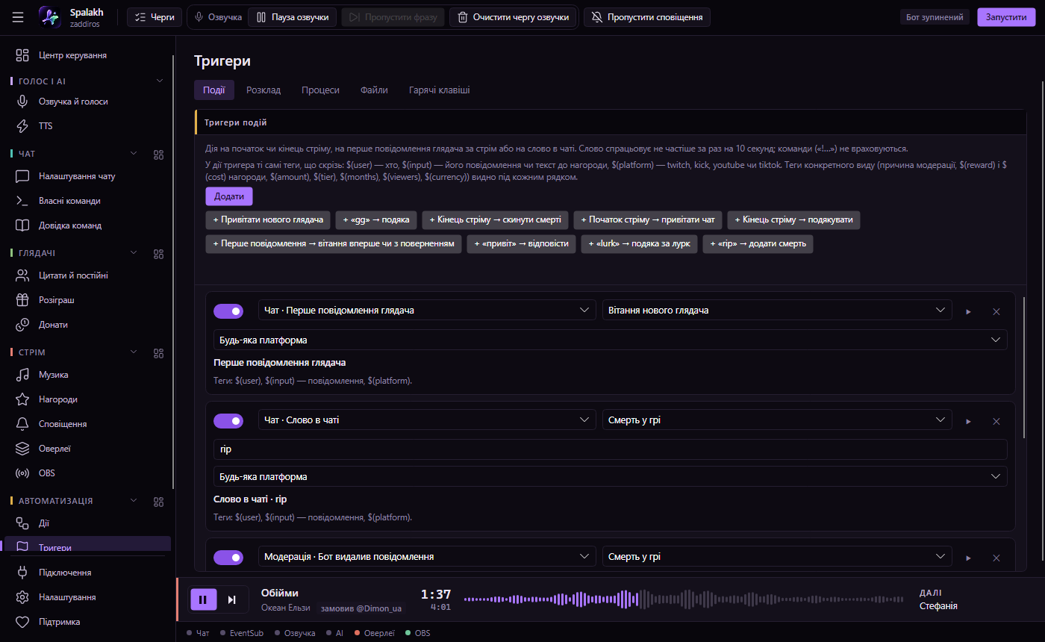Click Пауза озвучки button
This screenshot has height=642, width=1045.
[x=293, y=17]
